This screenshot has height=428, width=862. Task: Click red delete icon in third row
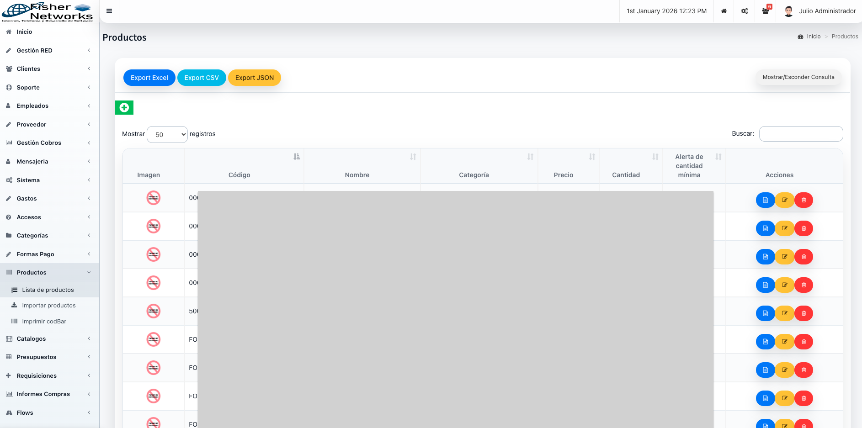coord(803,257)
